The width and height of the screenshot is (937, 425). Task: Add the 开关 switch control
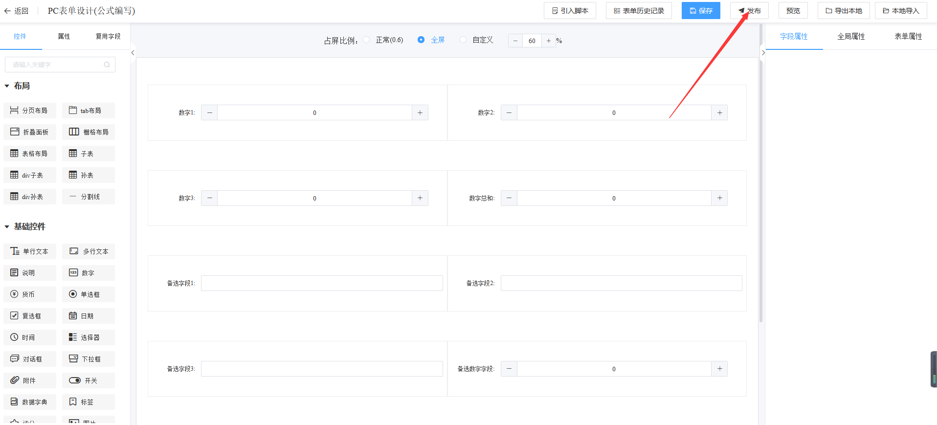click(89, 380)
